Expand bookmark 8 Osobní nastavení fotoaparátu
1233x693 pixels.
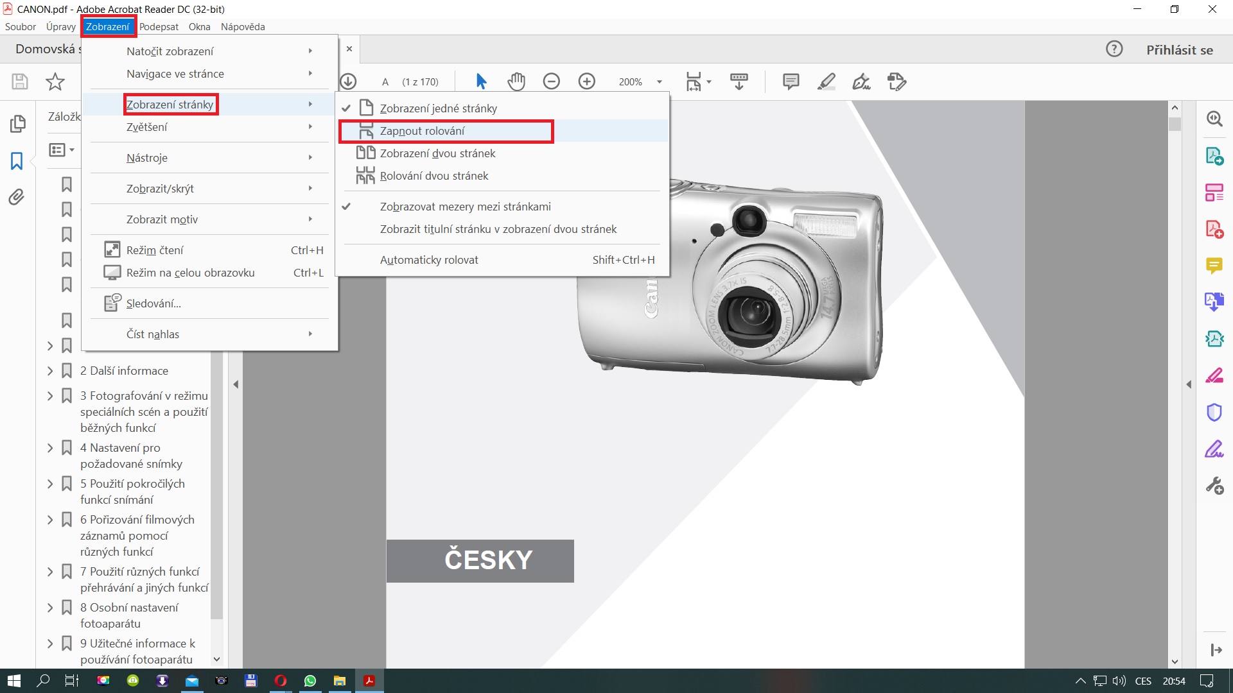50,608
